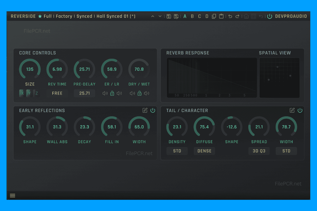This screenshot has width=317, height=211.
Task: Copy state with the copy icon
Action: tap(214, 16)
